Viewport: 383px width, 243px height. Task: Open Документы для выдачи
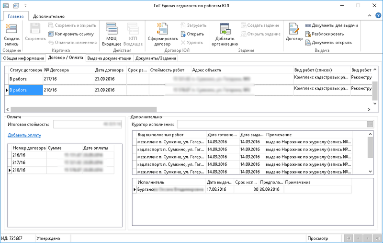point(331,25)
